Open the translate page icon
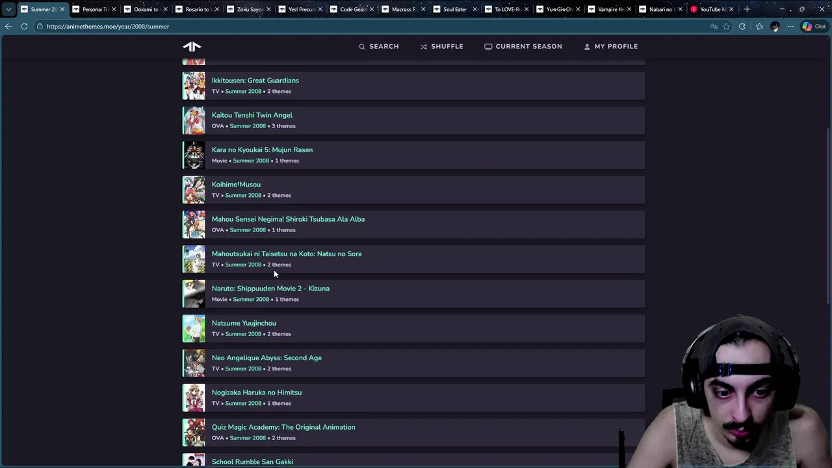Viewport: 832px width, 468px height. [714, 27]
